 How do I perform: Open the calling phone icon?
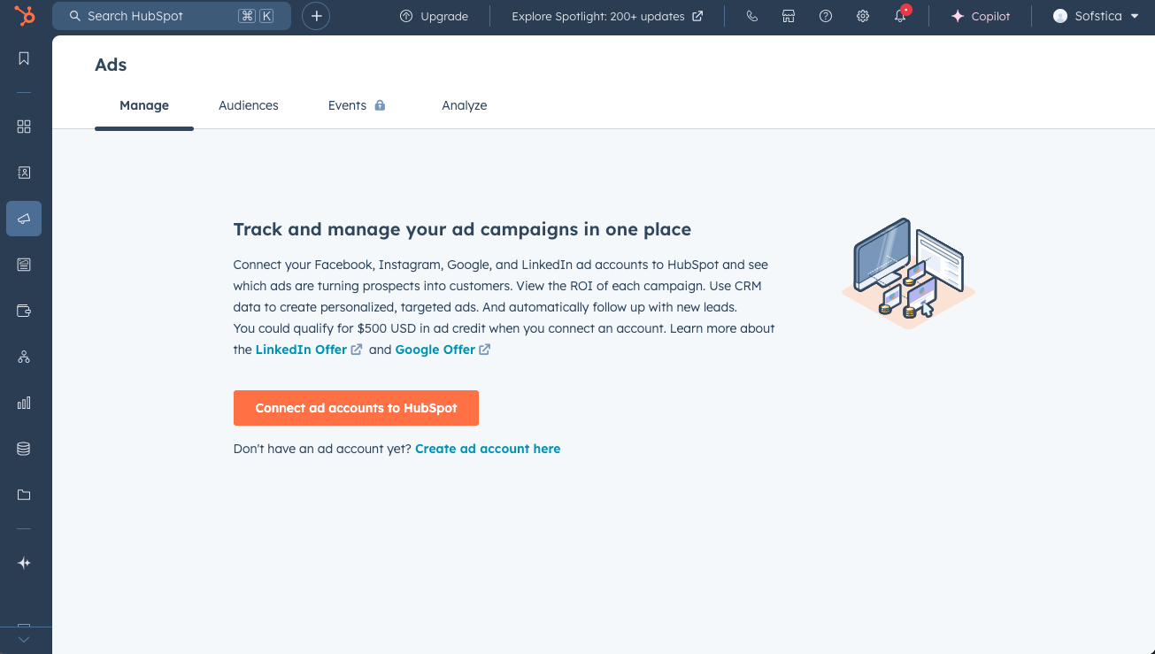pos(751,16)
